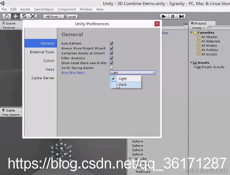Image resolution: width=230 pixels, height=175 pixels.
Task: Uncheck Editor Analytics checkbox
Action: 111,58
